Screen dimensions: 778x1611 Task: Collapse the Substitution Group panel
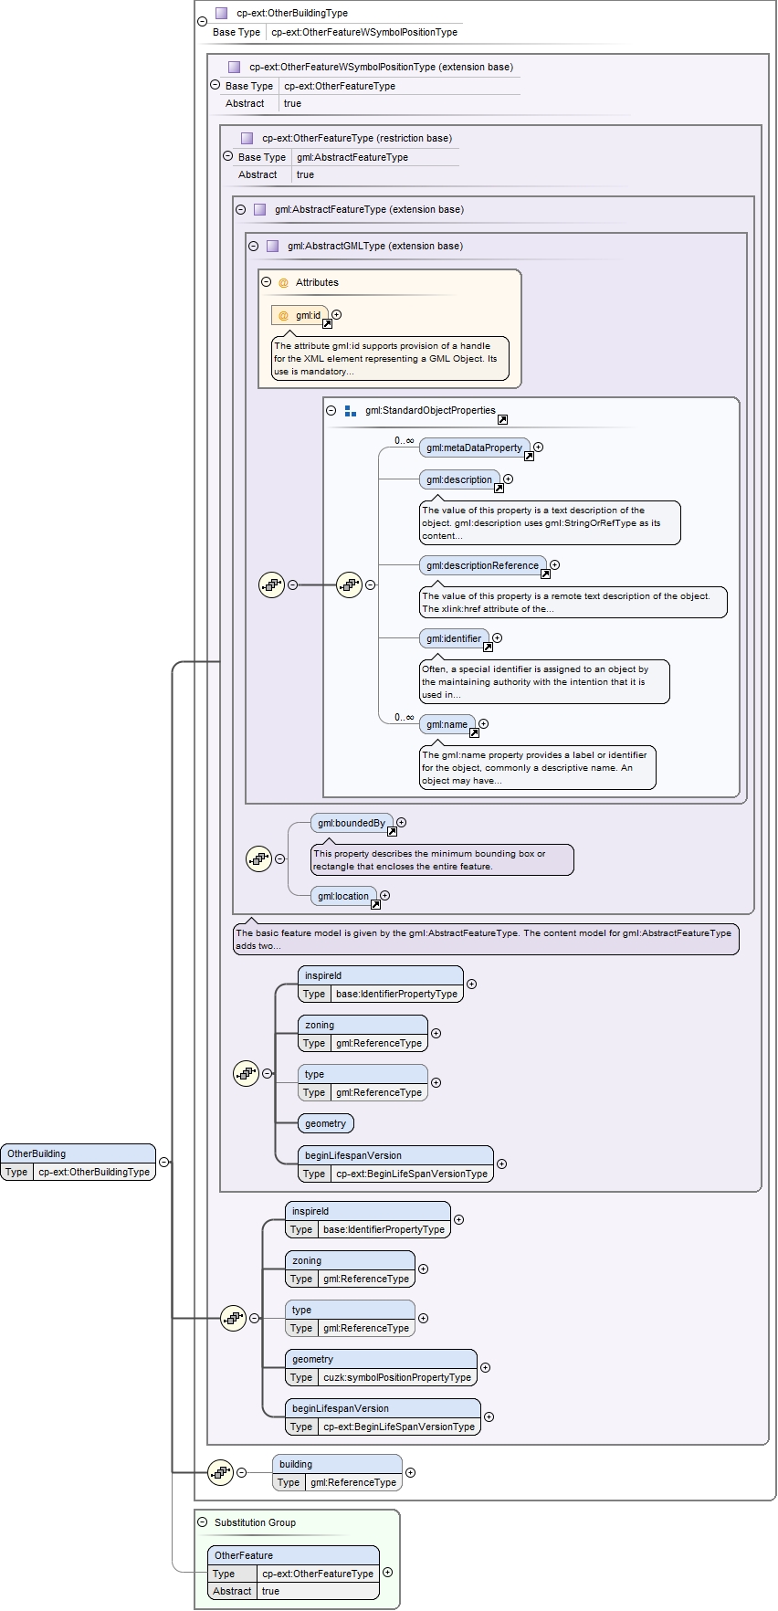[203, 1522]
